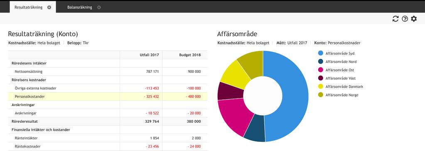The height and width of the screenshot is (151, 425).
Task: Open the help question mark icon
Action: click(x=405, y=19)
